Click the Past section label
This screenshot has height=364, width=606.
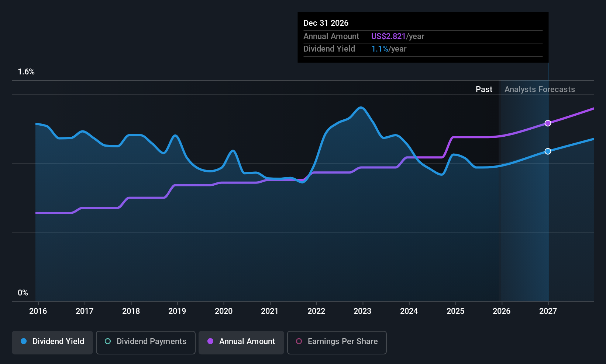[484, 90]
